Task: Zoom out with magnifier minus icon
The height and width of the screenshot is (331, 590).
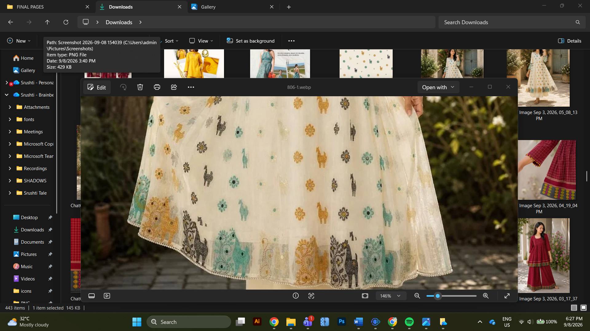Action: (417, 296)
